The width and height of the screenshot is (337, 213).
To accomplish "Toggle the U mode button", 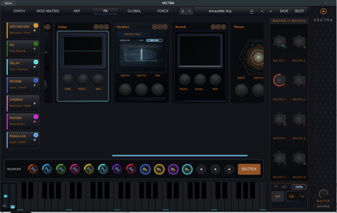I will tap(182, 11).
